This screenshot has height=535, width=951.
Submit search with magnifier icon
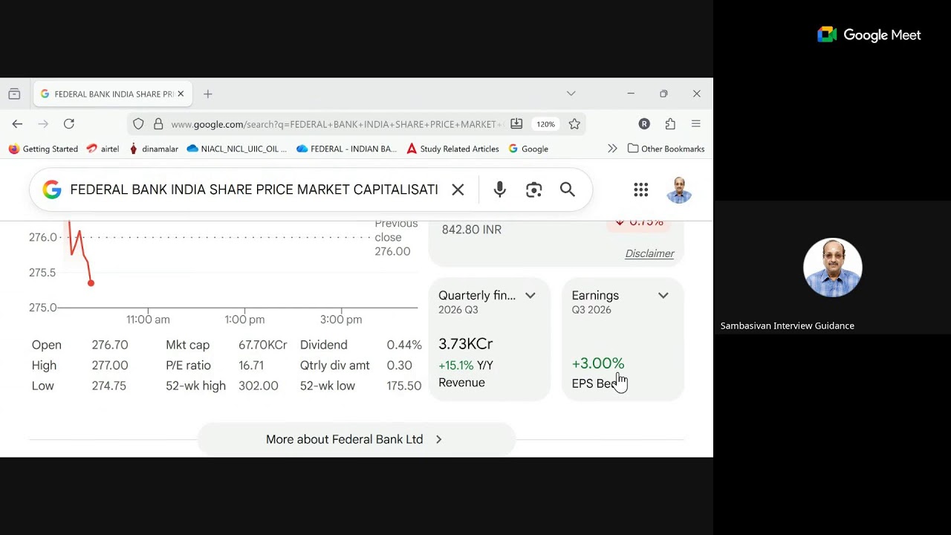click(x=568, y=189)
